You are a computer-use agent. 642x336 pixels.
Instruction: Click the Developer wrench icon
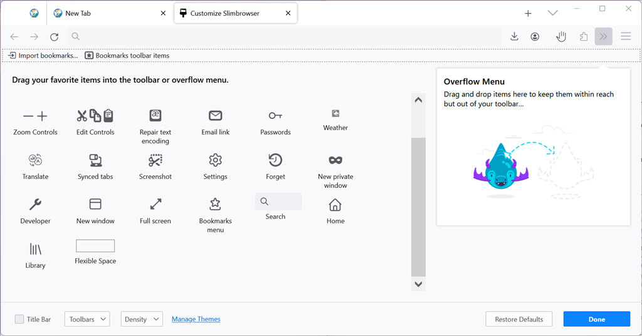coord(35,205)
